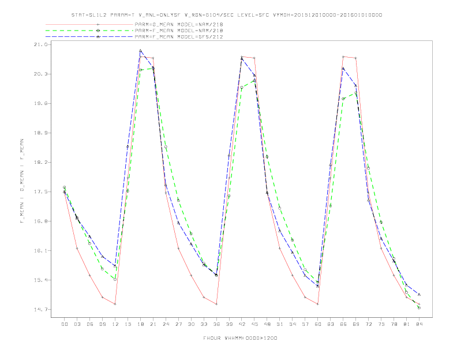
Task: Click x-axis forecast hour label 51
Action: (x=280, y=324)
